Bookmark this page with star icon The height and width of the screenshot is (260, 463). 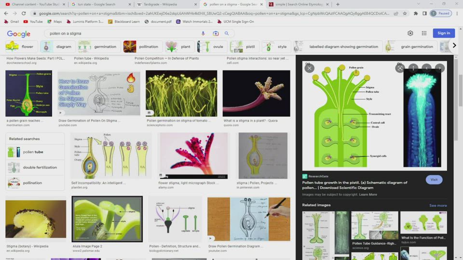pyautogui.click(x=405, y=13)
